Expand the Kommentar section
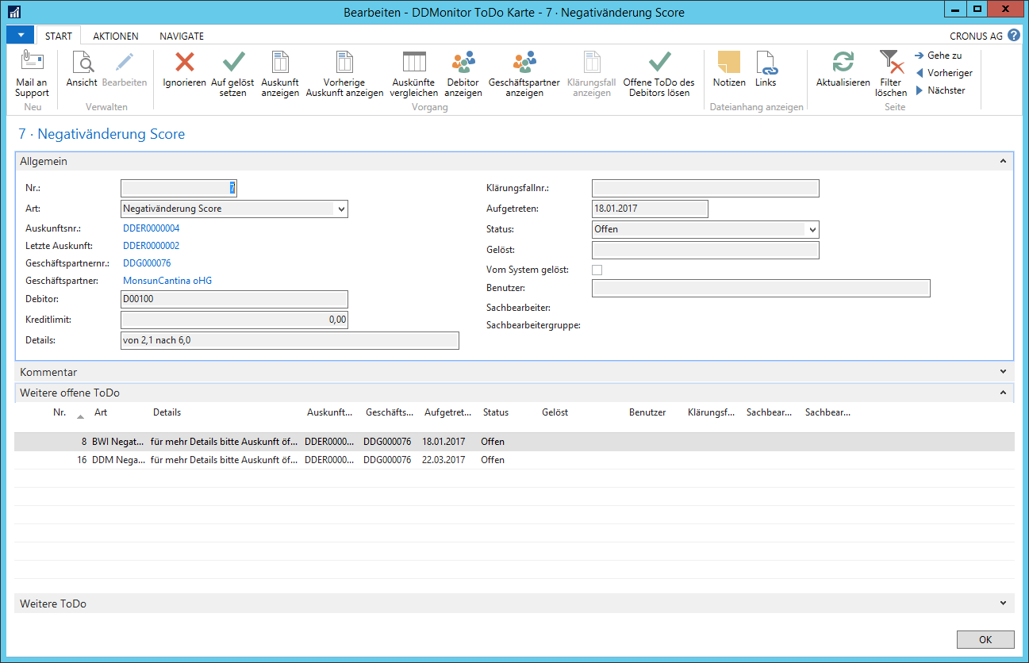The image size is (1029, 663). tap(1003, 372)
